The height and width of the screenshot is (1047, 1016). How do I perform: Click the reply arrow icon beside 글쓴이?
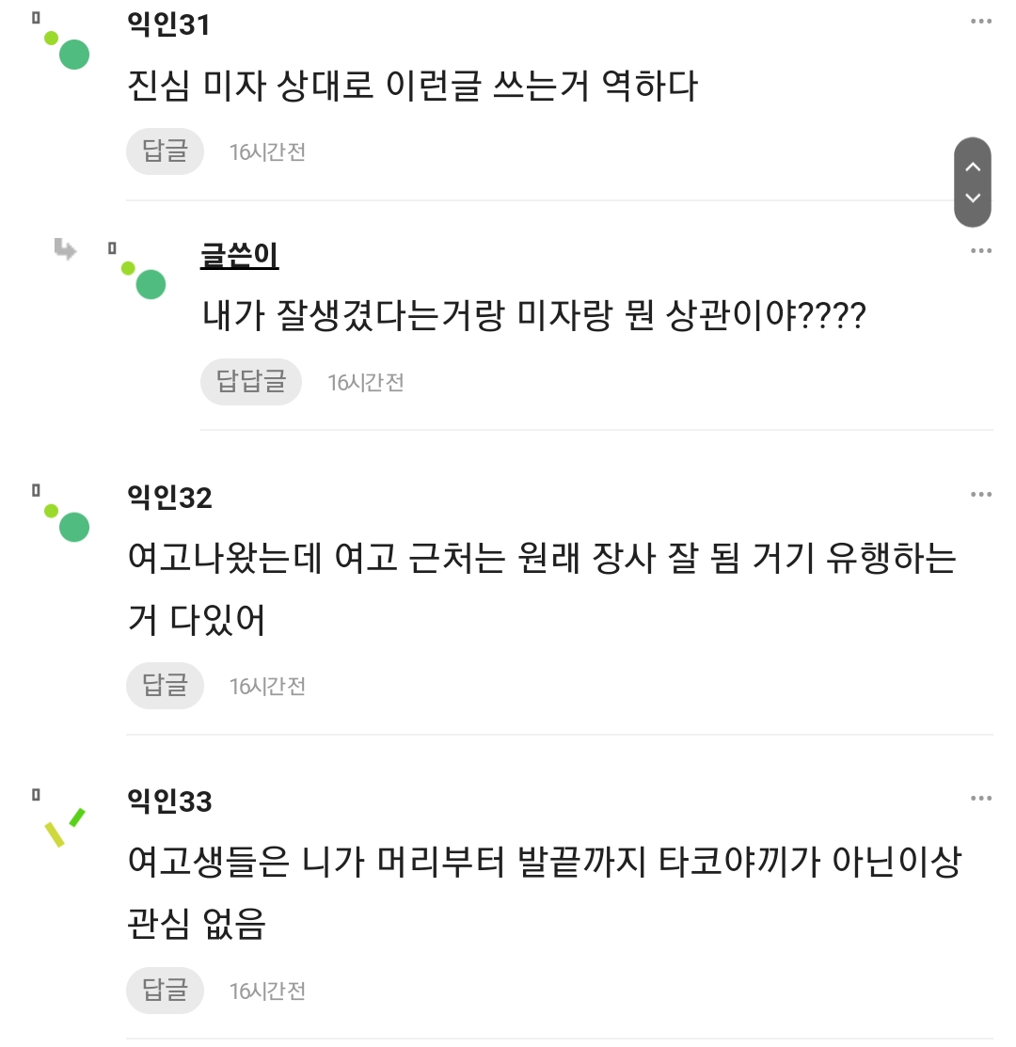pos(66,249)
